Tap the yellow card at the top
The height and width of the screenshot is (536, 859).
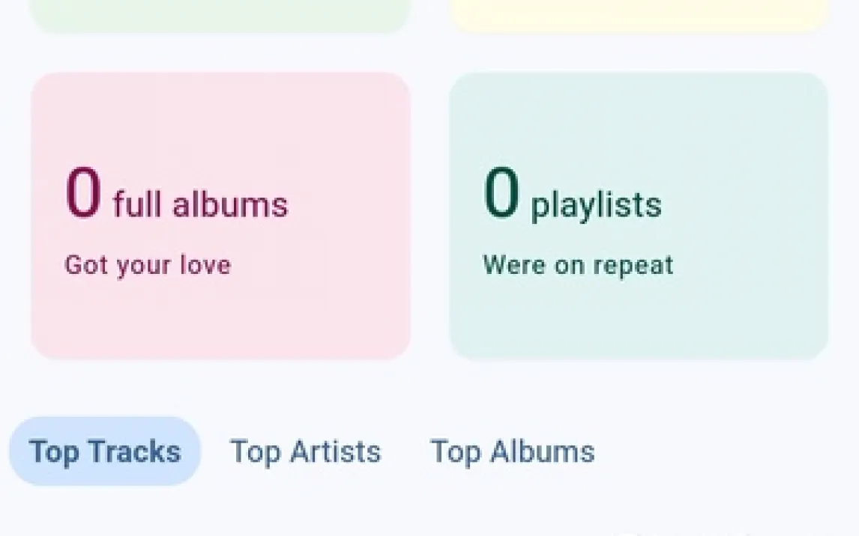639,15
